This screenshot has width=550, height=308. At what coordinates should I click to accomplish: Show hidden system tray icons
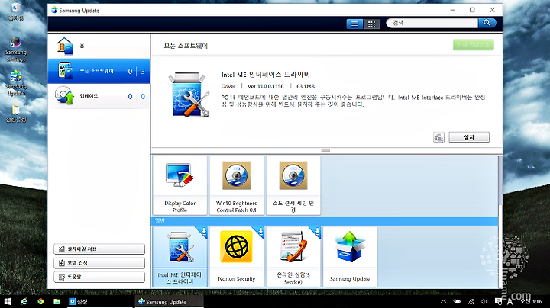tap(443, 301)
